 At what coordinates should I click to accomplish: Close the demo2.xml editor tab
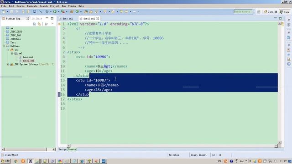(98, 19)
